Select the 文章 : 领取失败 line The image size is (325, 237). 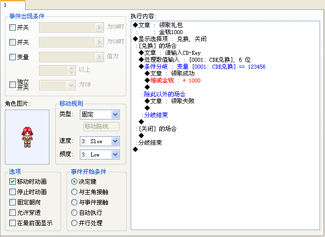point(170,101)
